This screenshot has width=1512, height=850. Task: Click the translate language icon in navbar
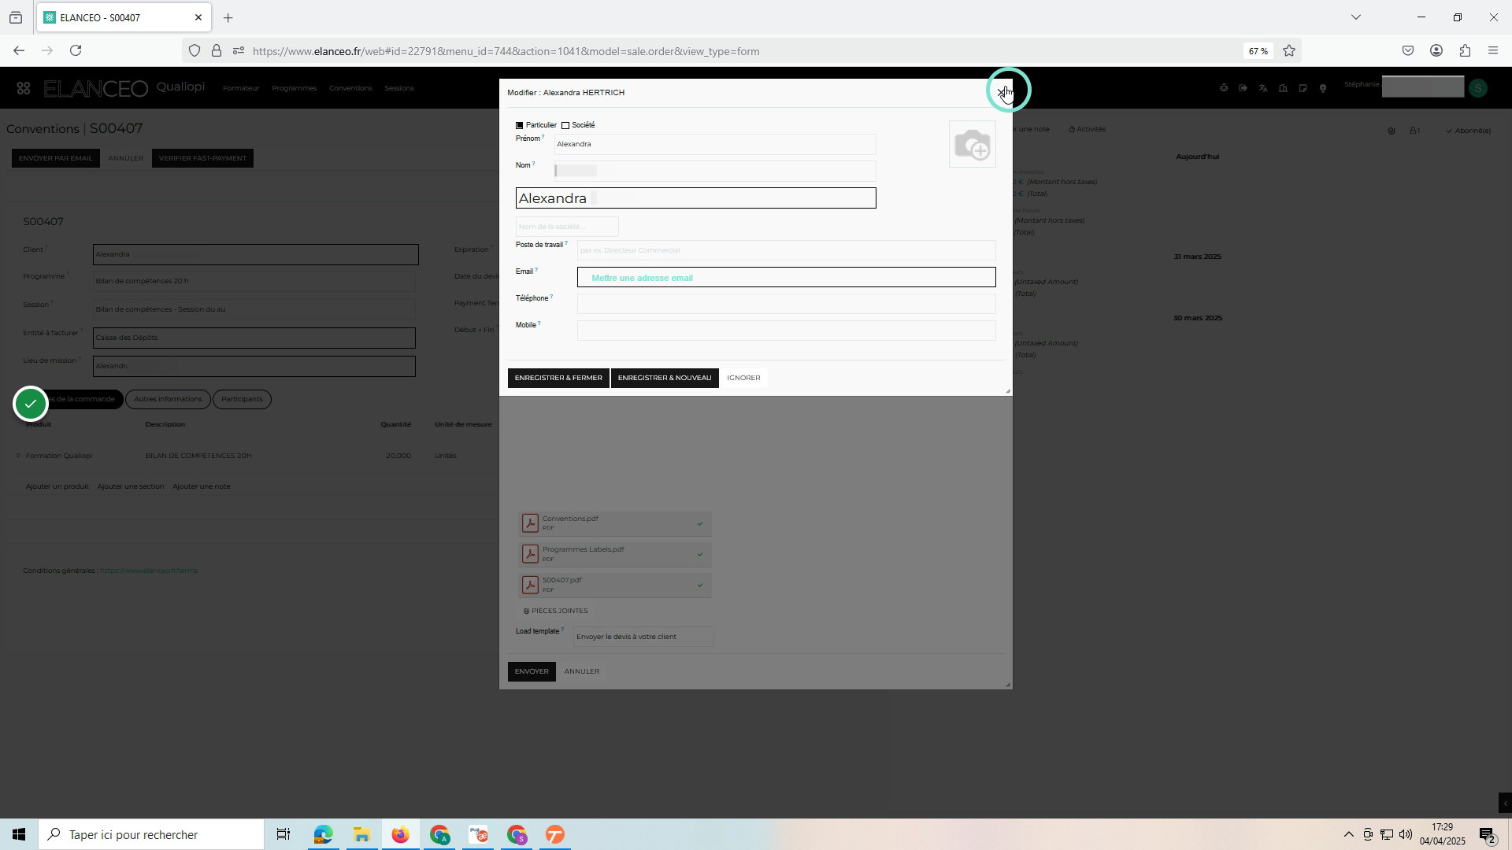coord(1263,88)
